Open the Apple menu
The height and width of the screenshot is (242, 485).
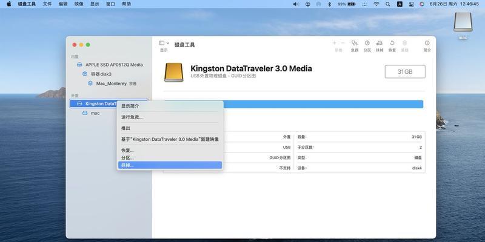[x=9, y=4]
